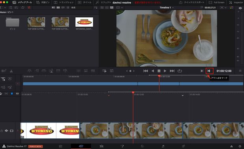Click the クイックエクスポート (Quick Export) button
Image resolution: width=244 pixels, height=149 pixels.
pyautogui.click(x=192, y=2)
